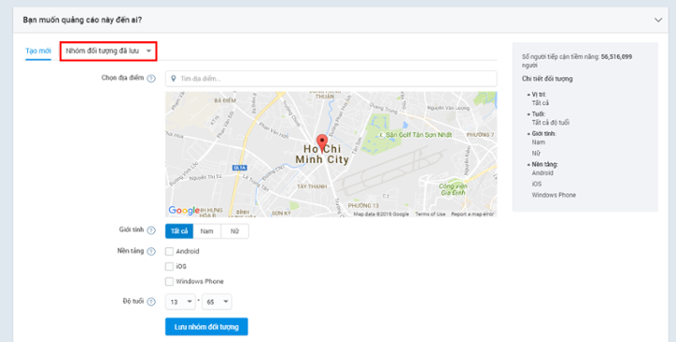This screenshot has height=342, width=676.
Task: Click the red map pin on Ho Chi Minh City
Action: pos(322,142)
